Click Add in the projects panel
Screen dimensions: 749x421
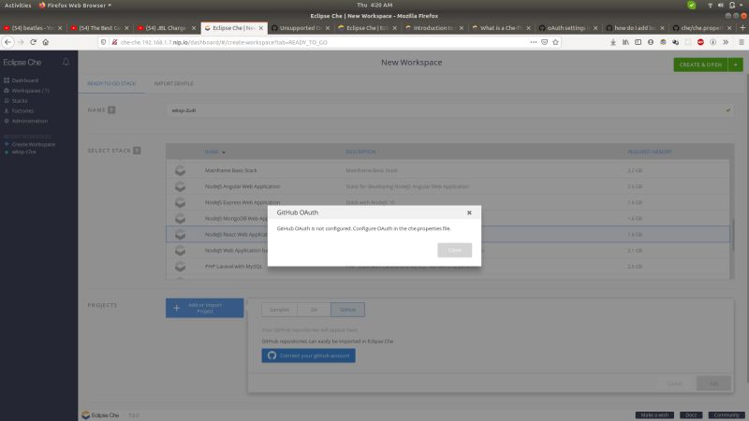(713, 384)
